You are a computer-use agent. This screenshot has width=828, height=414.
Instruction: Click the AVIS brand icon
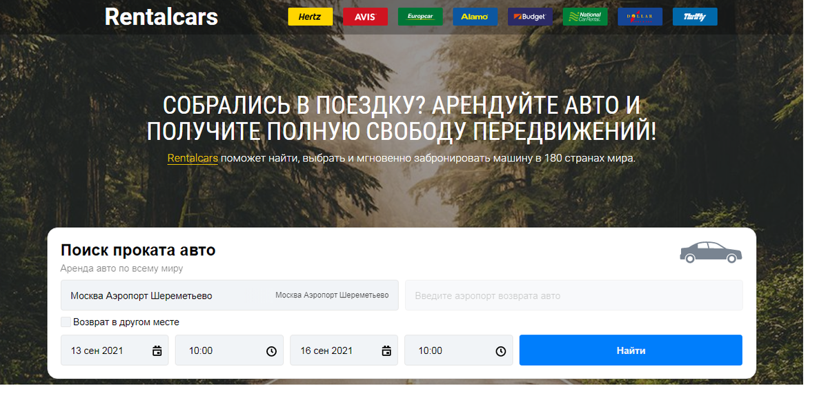coord(365,17)
